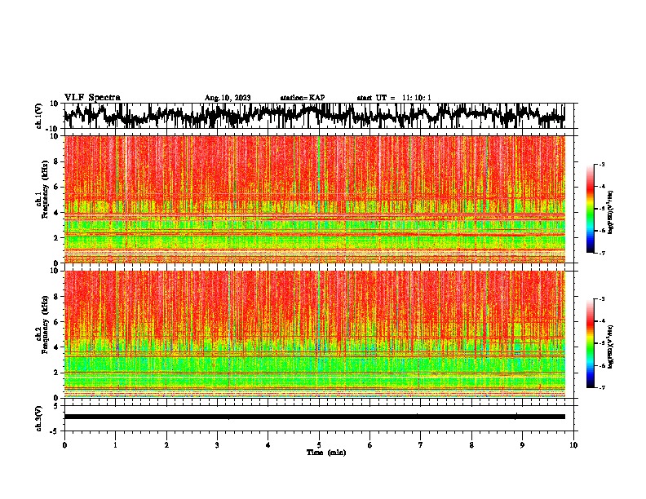Click time axis tick label "4"

point(268,445)
